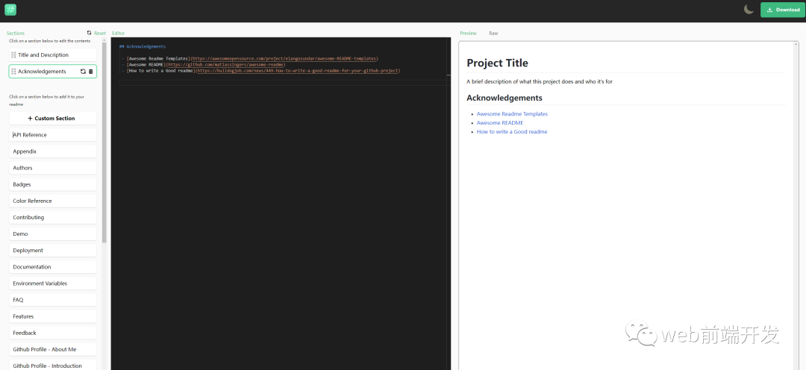Add the Documentation section
This screenshot has height=370, width=806.
52,267
